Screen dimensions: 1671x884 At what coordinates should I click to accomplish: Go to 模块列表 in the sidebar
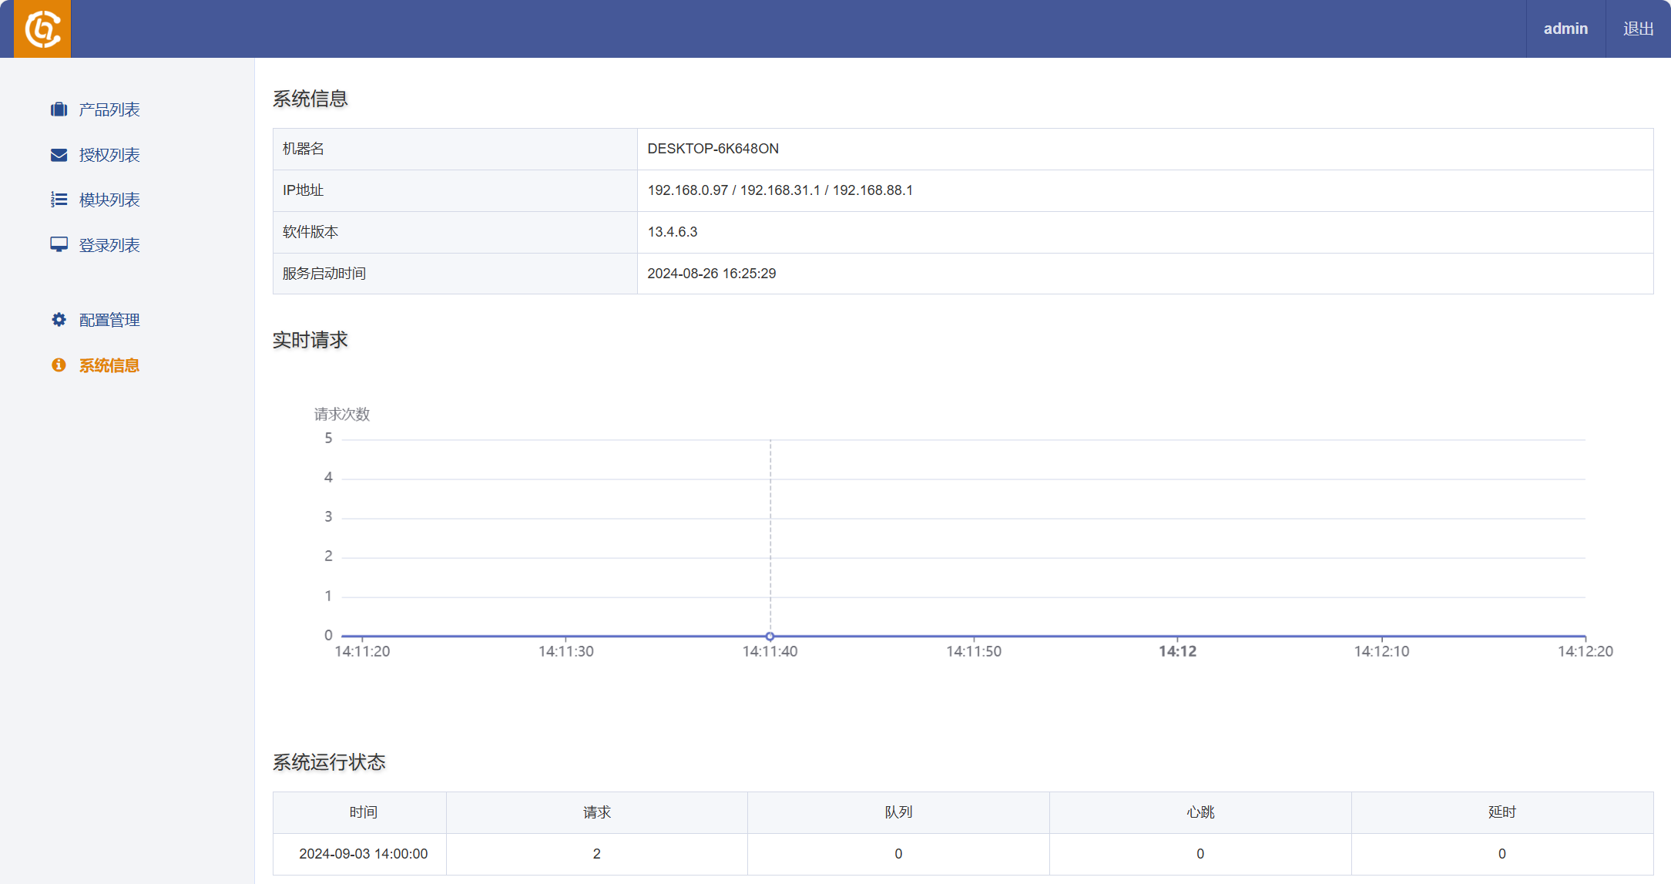(109, 200)
